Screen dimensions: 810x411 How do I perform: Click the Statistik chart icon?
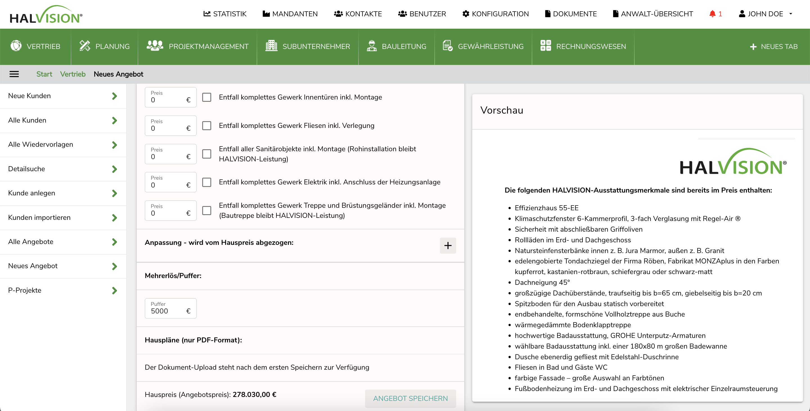[207, 14]
